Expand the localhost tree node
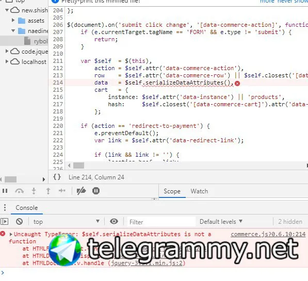 [7, 62]
